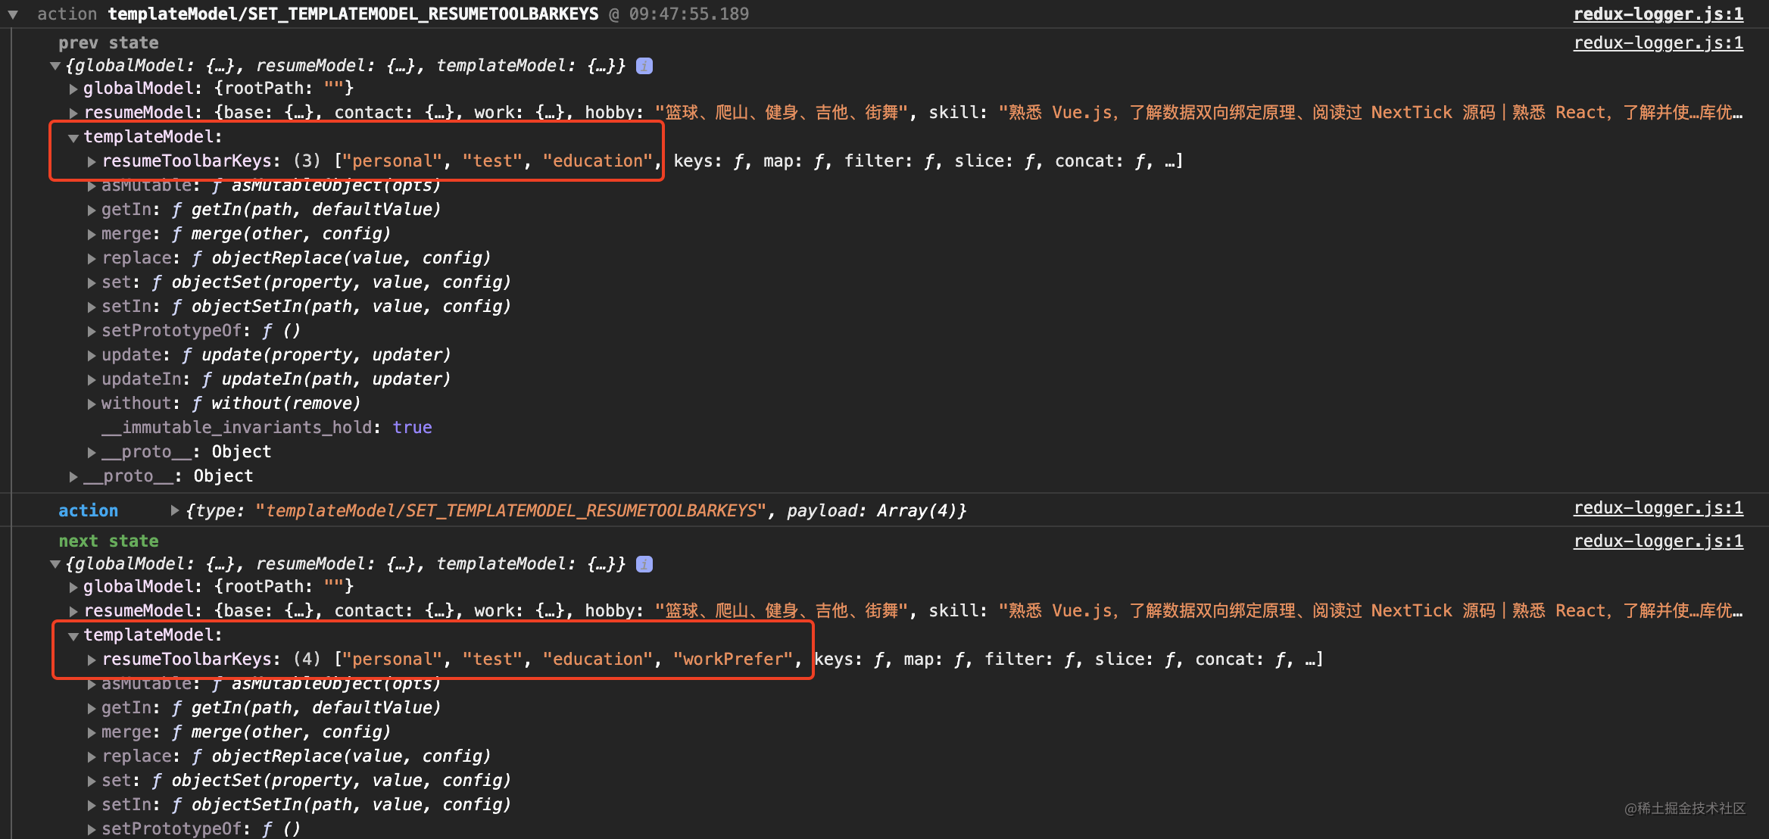Click info icon beside next state object
1769x839 pixels.
coord(644,564)
